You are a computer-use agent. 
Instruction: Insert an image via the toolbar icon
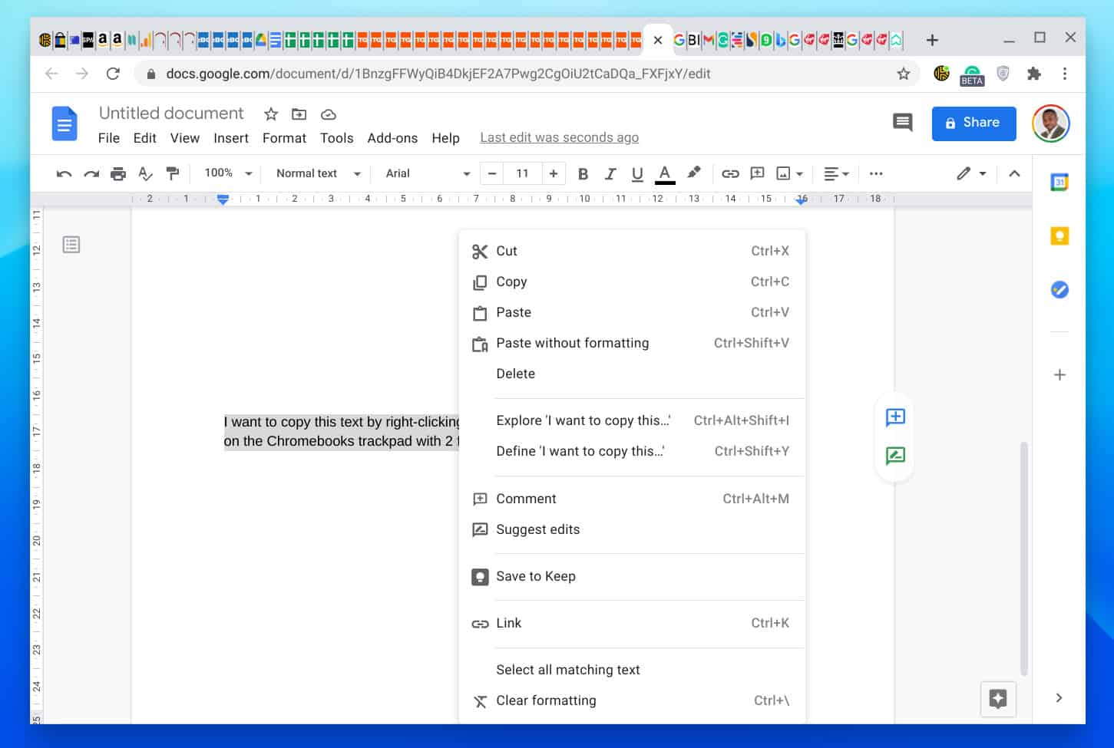[785, 173]
